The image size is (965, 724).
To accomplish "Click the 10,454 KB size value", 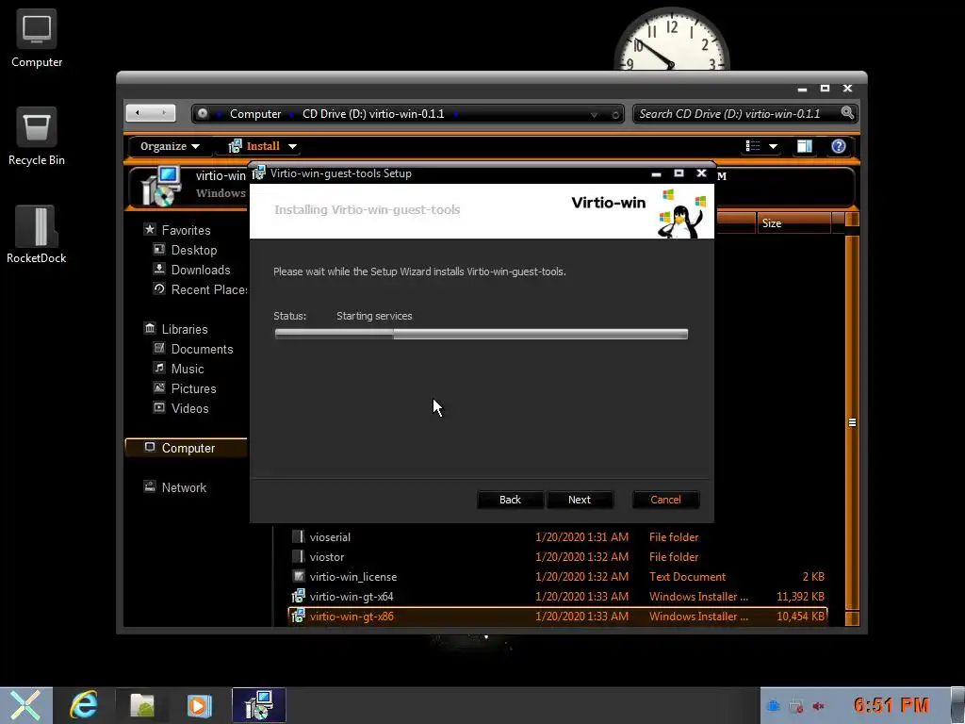I will click(800, 616).
